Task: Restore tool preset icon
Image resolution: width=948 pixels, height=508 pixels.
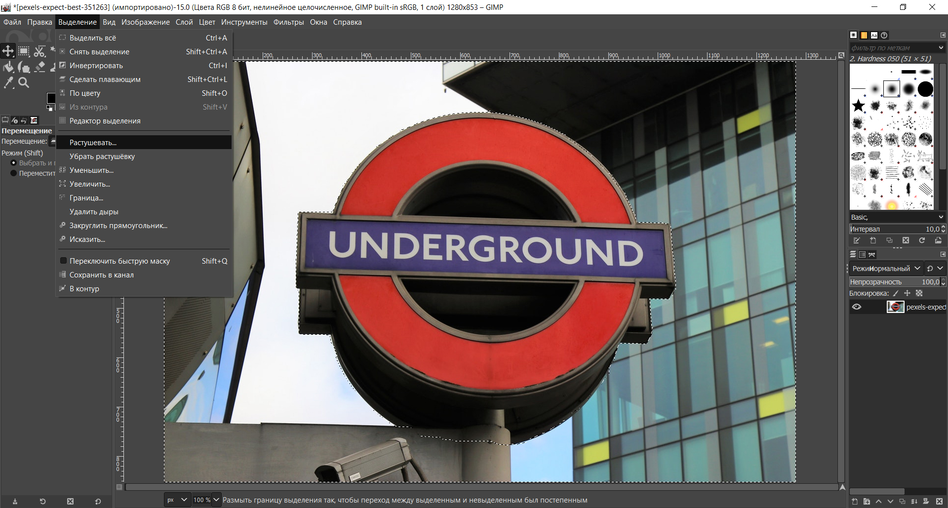Action: [42, 501]
